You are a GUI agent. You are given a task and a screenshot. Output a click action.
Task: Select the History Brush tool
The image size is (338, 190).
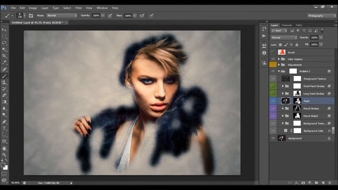(x=4, y=89)
